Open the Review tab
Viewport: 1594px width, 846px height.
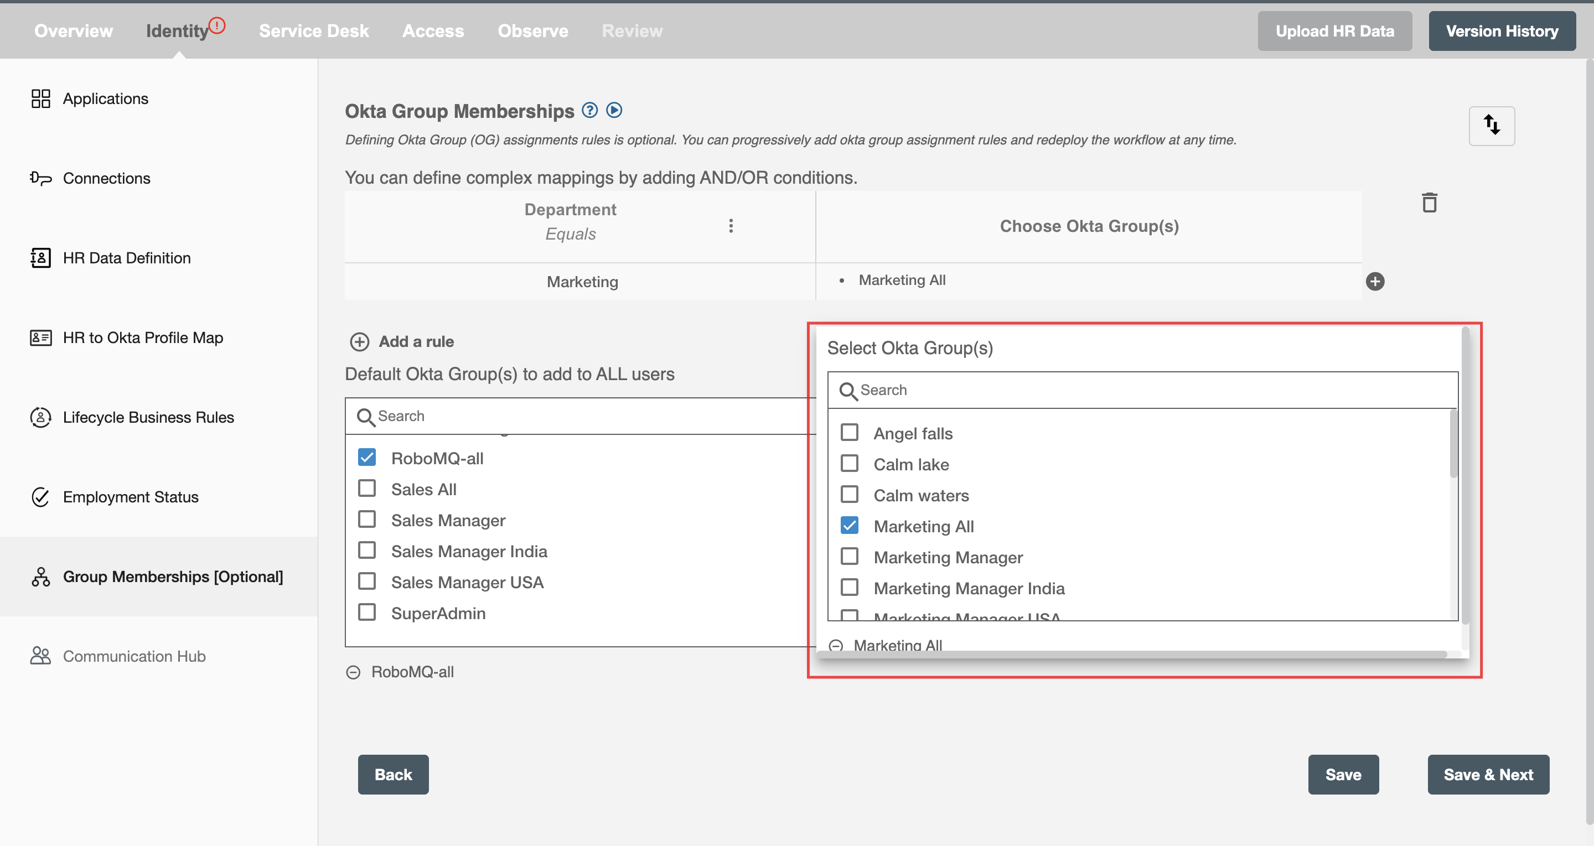click(632, 31)
